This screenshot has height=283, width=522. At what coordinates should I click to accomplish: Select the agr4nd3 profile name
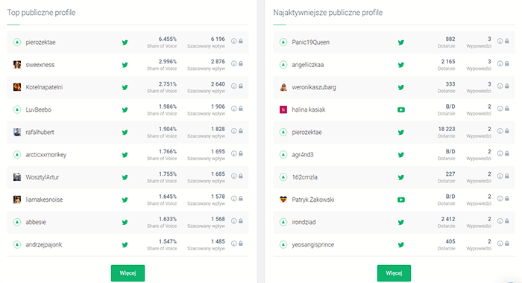tap(303, 155)
